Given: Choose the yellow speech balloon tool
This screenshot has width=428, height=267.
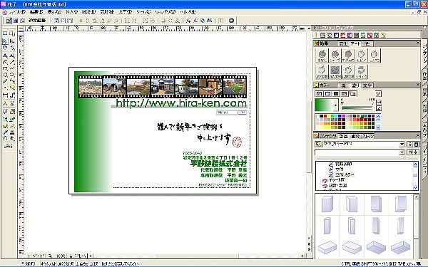Looking at the screenshot, I should [12, 88].
